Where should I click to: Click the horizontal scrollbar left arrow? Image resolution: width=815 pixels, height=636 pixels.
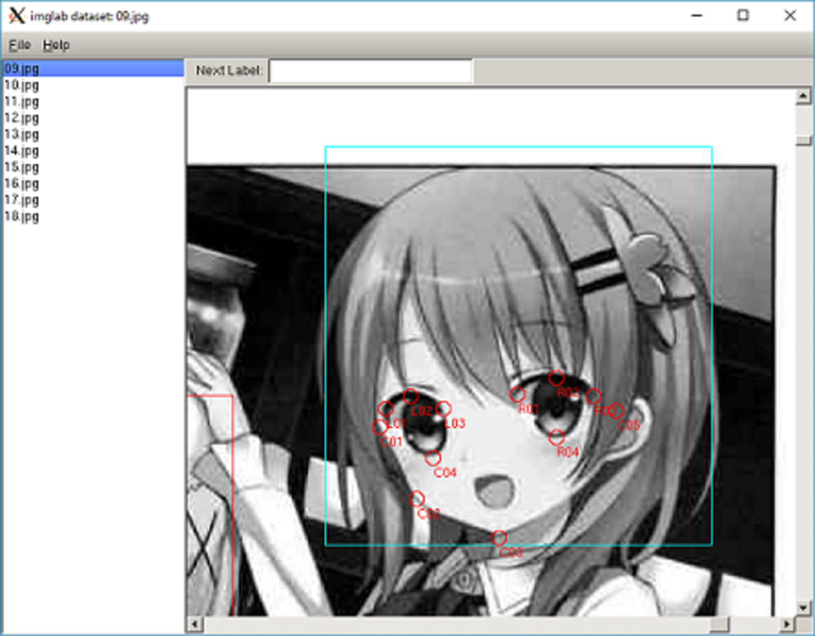[195, 624]
